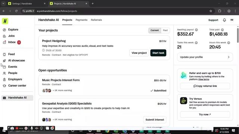Open browser extensions puzzle icon

tap(220, 11)
